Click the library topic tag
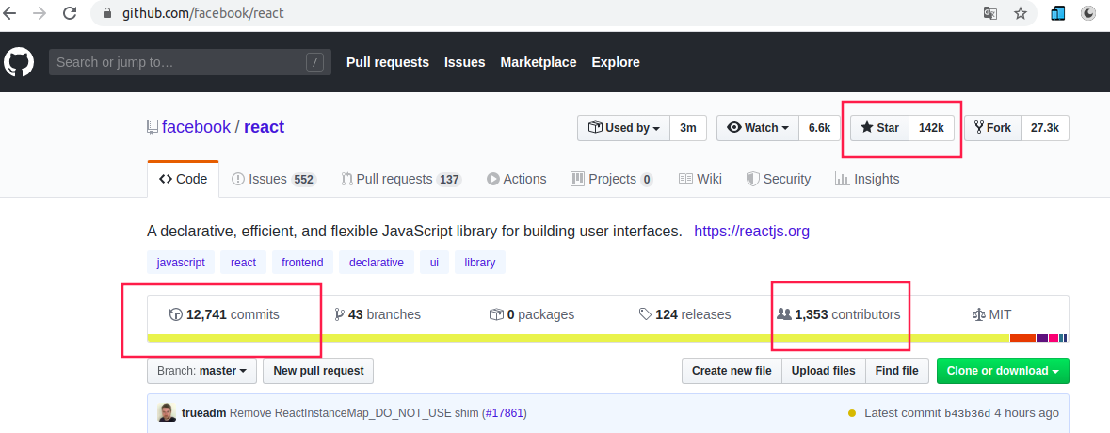 pyautogui.click(x=480, y=262)
